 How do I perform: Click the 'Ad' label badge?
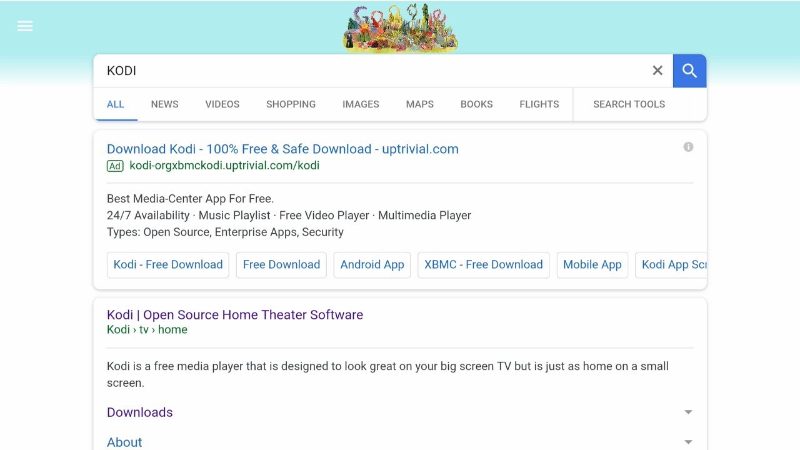click(115, 166)
